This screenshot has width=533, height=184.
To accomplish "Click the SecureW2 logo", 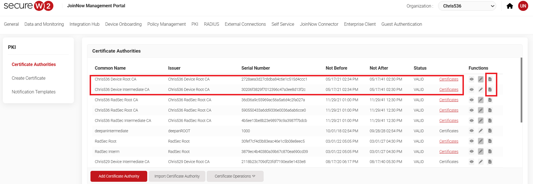I will pyautogui.click(x=28, y=6).
